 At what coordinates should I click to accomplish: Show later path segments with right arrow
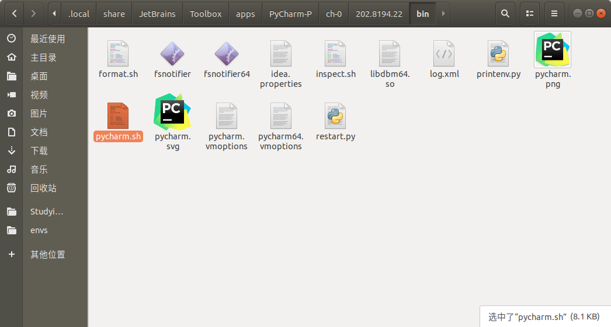click(443, 13)
